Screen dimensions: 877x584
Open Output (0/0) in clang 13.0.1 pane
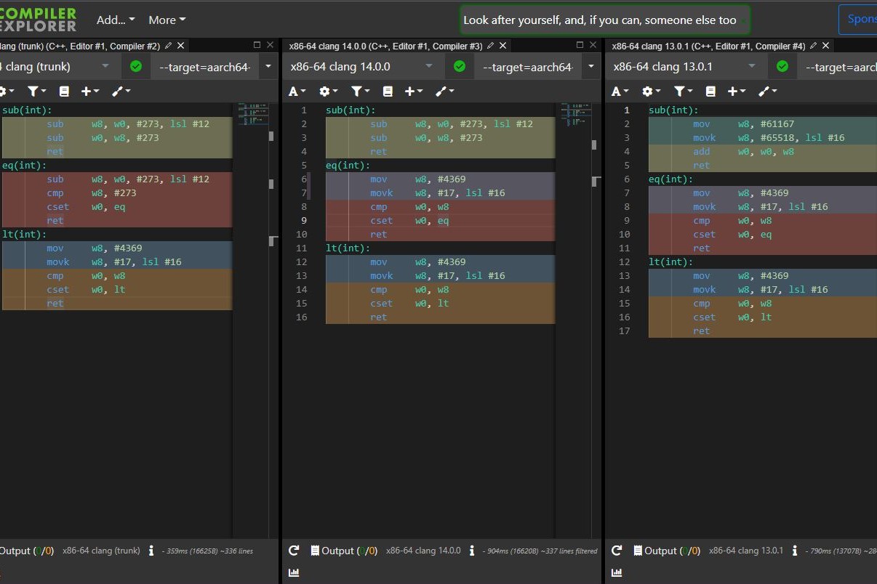click(x=666, y=551)
